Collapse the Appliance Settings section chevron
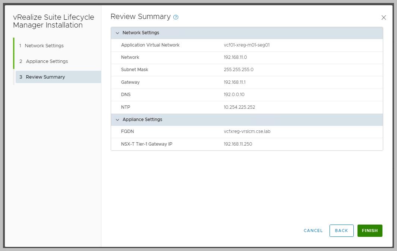 (117, 120)
